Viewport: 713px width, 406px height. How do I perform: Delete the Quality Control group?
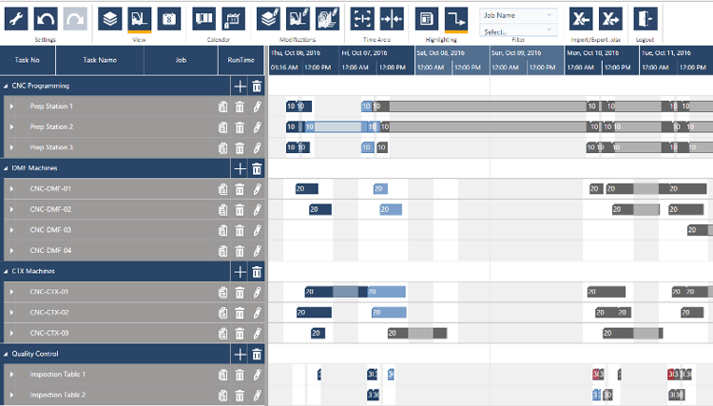257,354
